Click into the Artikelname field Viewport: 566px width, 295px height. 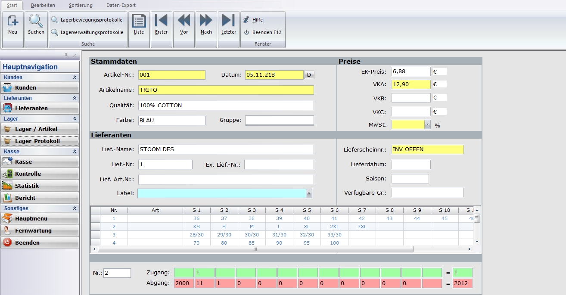point(226,90)
